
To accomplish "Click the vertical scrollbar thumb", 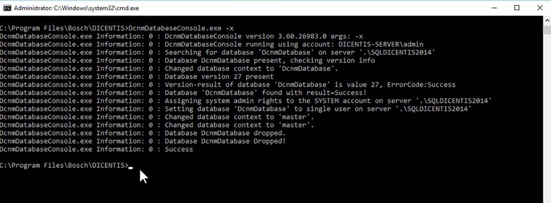I will (x=547, y=29).
